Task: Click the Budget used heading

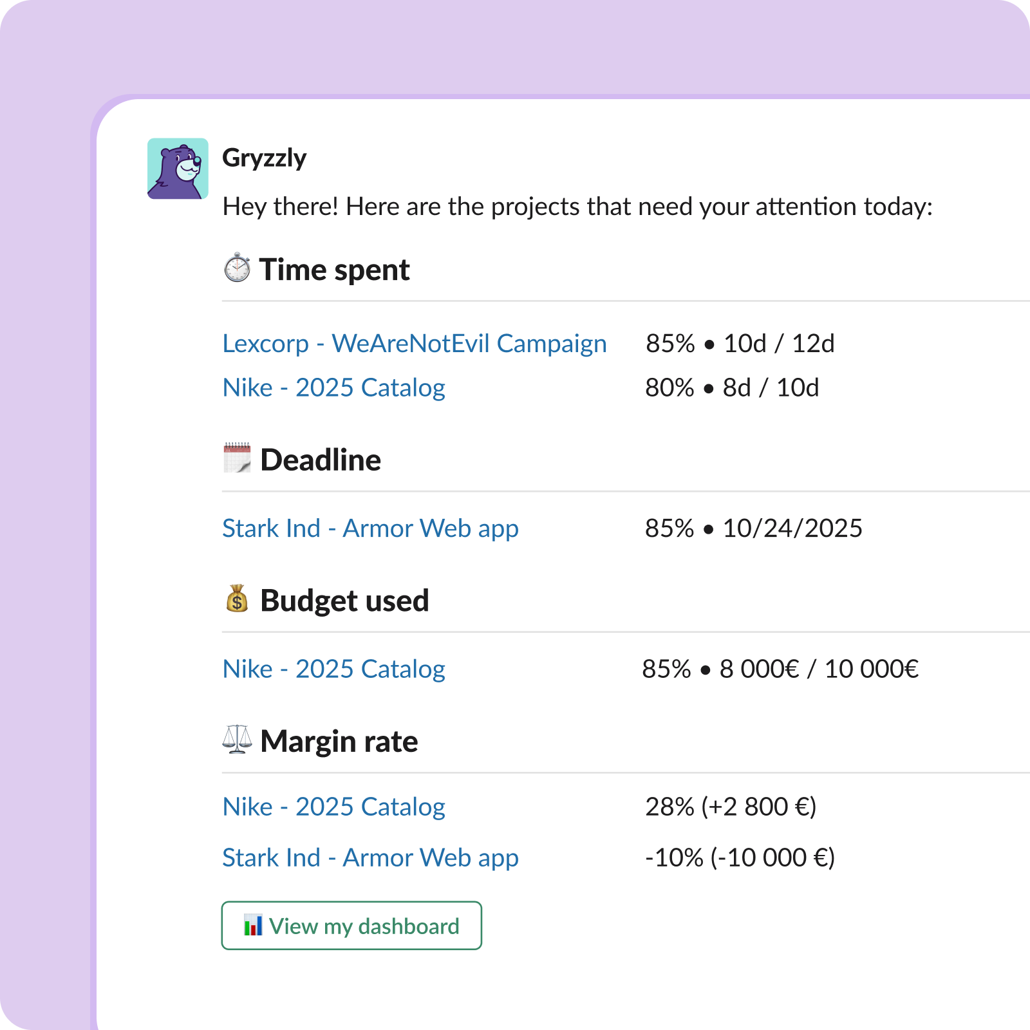Action: (344, 601)
